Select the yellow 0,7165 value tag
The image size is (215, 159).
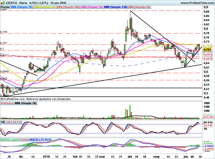[x=208, y=46]
